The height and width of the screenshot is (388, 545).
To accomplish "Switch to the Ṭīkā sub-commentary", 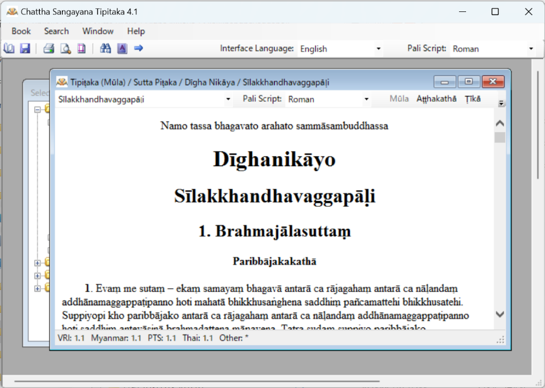I will (473, 99).
